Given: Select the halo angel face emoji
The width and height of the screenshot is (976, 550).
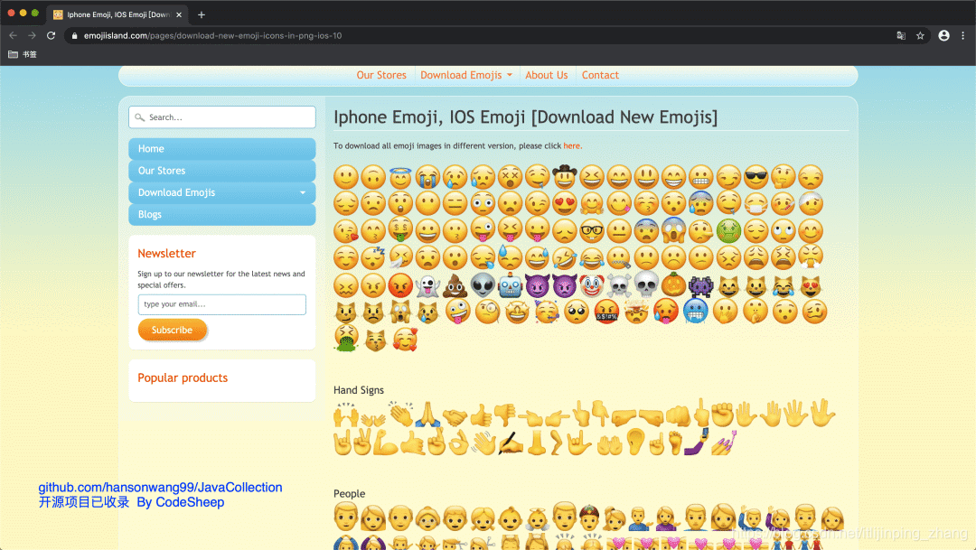Looking at the screenshot, I should click(x=400, y=177).
